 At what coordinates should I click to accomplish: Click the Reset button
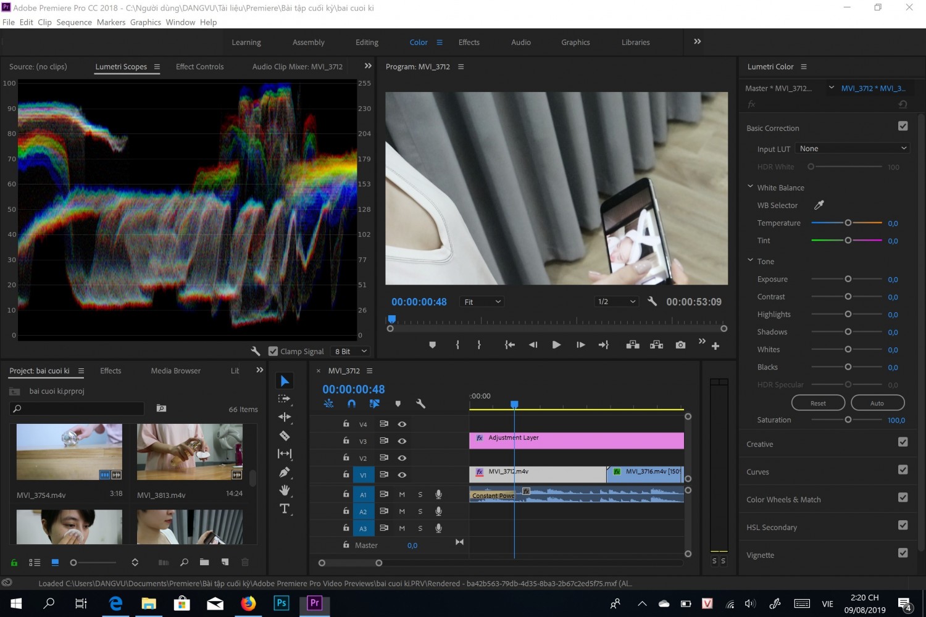pyautogui.click(x=818, y=403)
